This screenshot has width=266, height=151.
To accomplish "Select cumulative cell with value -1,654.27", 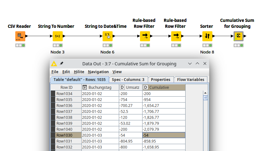I will coord(164,106).
